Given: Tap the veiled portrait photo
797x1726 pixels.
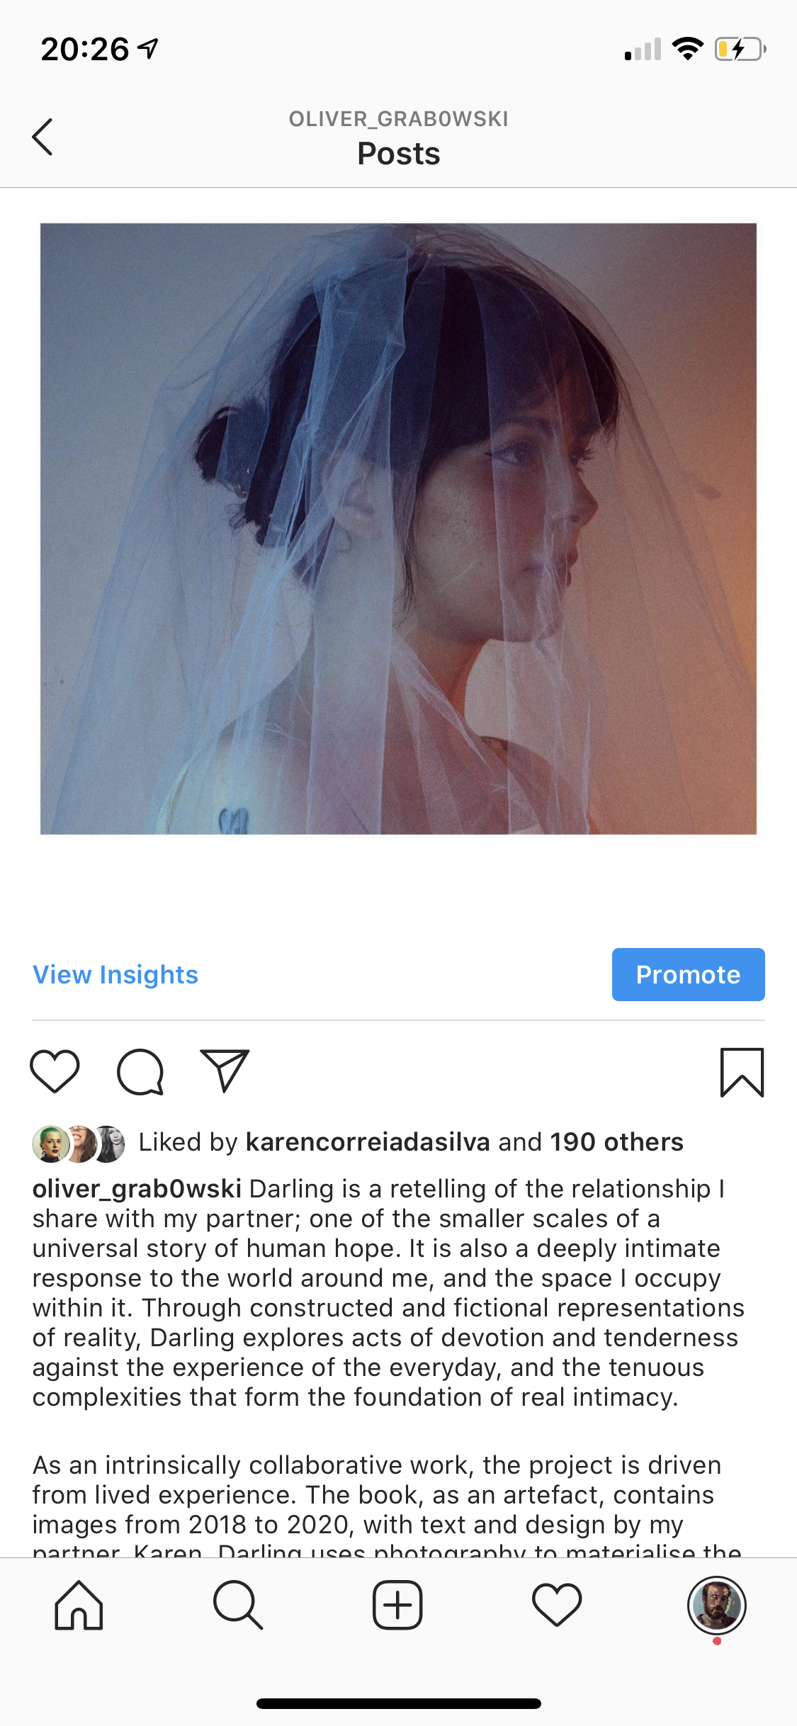Looking at the screenshot, I should (398, 529).
